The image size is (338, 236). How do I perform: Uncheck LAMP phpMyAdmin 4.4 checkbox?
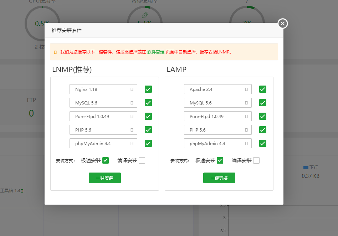[263, 144]
